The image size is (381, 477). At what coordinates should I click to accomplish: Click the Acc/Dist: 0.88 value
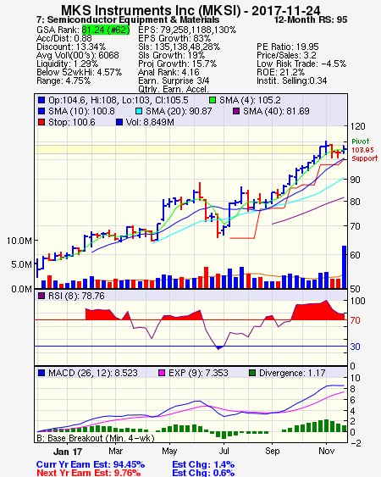coord(64,38)
